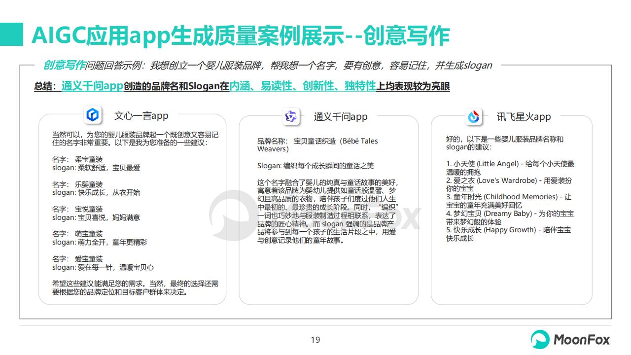
Task: Click the line 名字: 爱宝童装
Action: pyautogui.click(x=77, y=259)
